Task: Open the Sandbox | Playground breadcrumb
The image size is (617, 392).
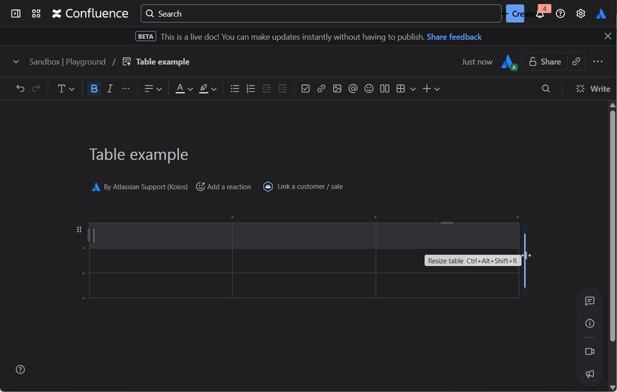Action: point(67,62)
